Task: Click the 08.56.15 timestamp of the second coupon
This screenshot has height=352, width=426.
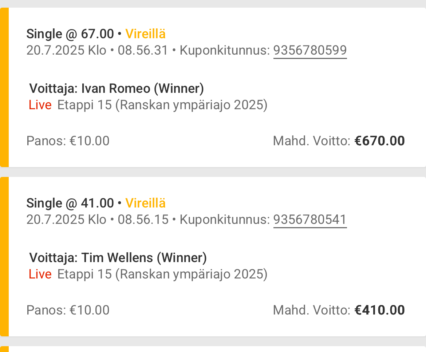Action: click(x=143, y=219)
